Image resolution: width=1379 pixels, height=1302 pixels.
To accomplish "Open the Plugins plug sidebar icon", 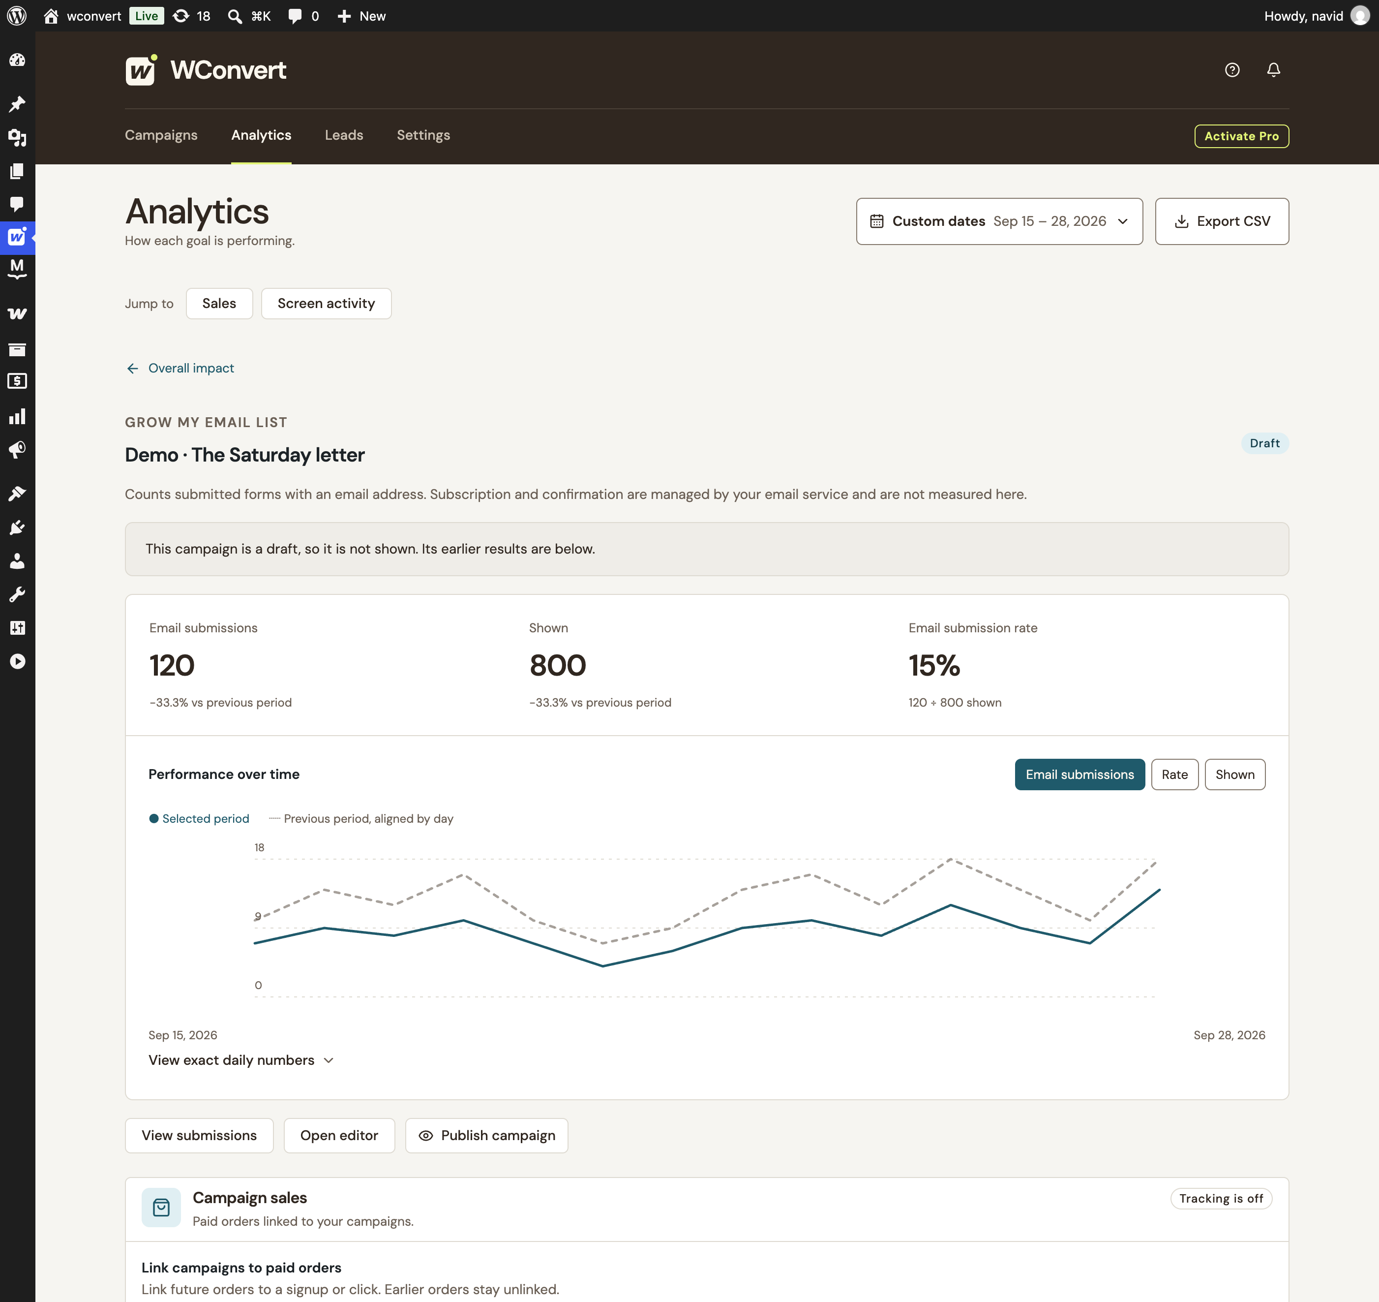I will 17,527.
